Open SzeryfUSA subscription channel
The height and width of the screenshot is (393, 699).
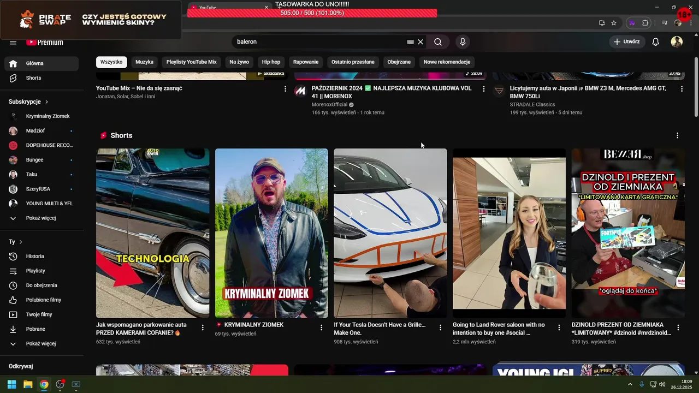(42, 189)
